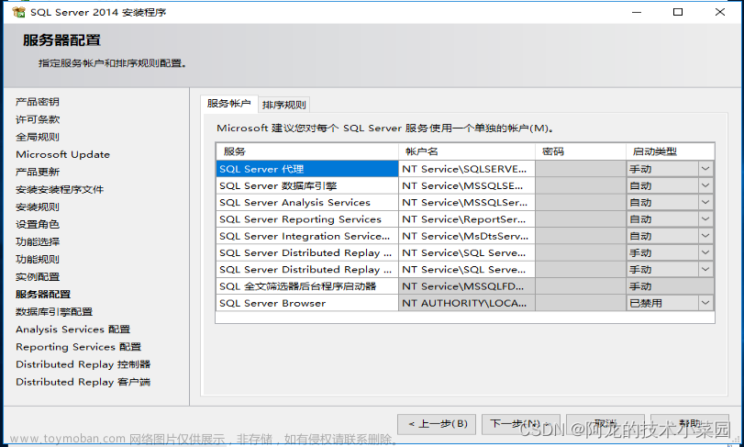Click the 产品密钥 step in sidebar
This screenshot has width=744, height=447.
[38, 102]
